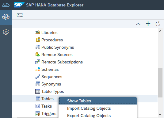Open the SQL console icon
The height and width of the screenshot is (118, 164).
click(20, 15)
